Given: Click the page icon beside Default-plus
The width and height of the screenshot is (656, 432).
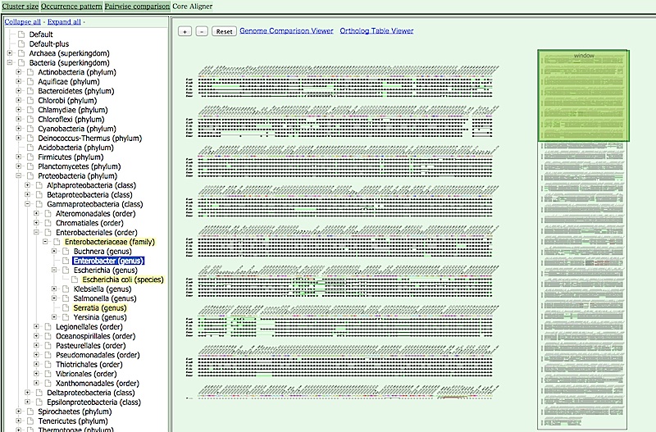Looking at the screenshot, I should tap(21, 43).
